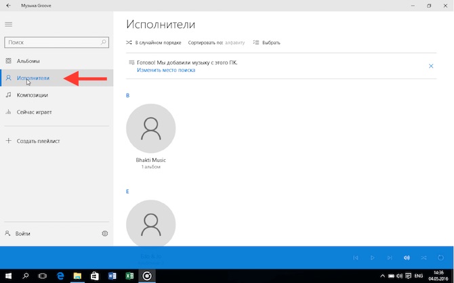
Task: Click the search magnifier icon in search box
Action: click(x=104, y=42)
